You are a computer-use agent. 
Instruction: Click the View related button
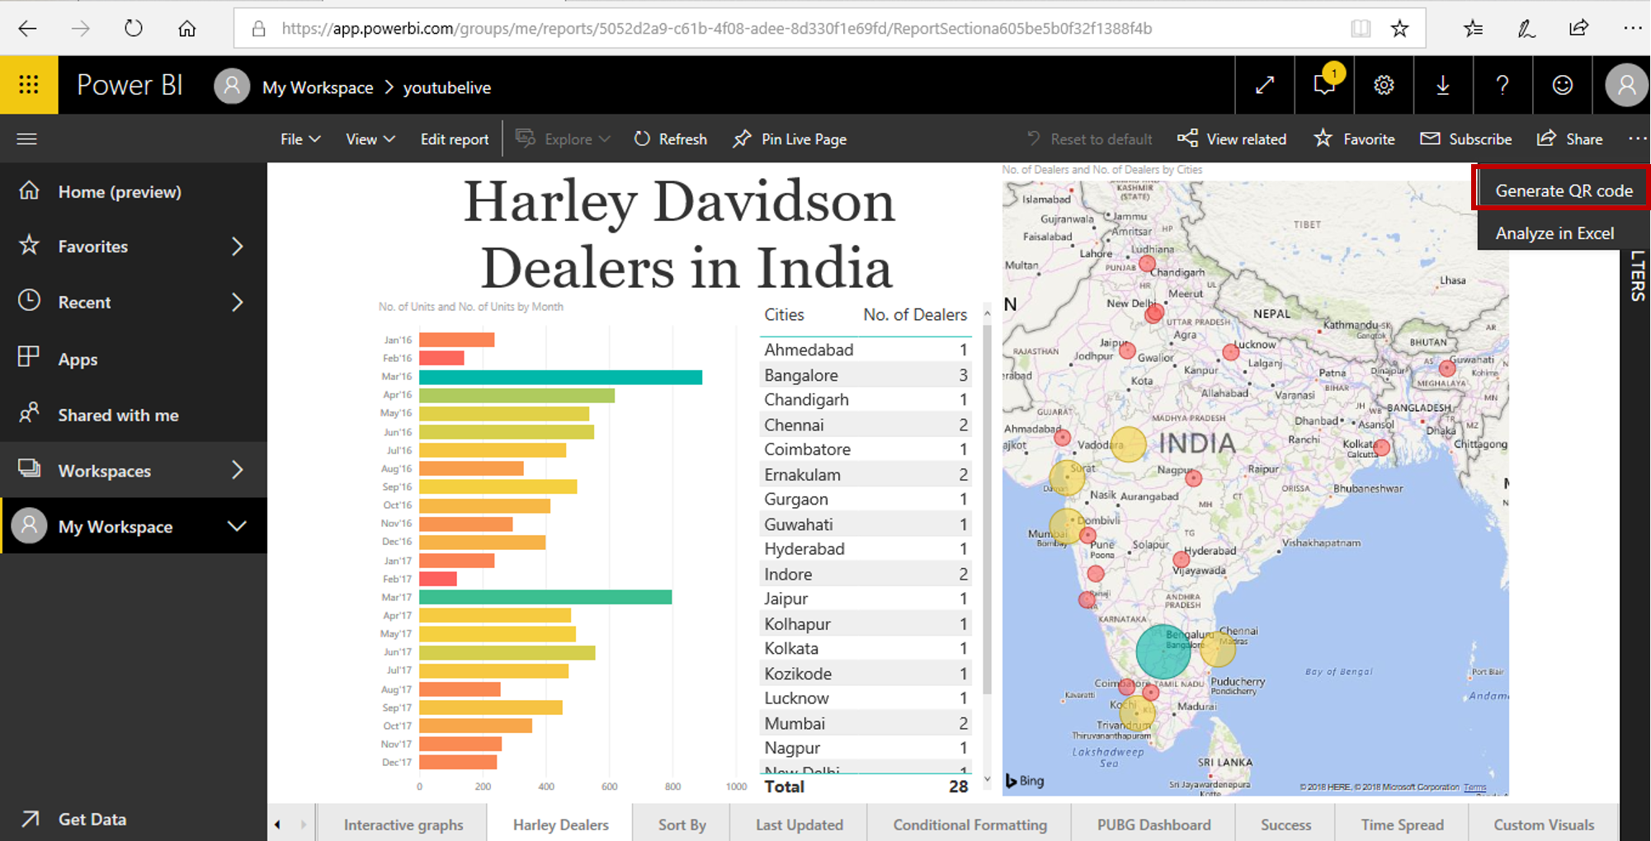point(1232,139)
